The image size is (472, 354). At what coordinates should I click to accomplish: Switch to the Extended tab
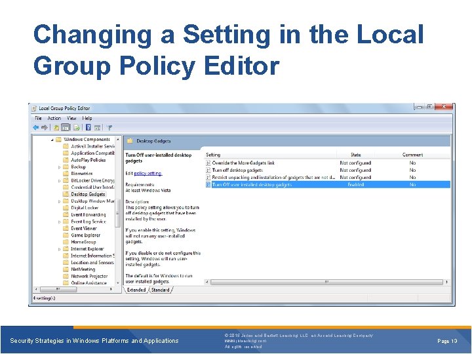coord(136,290)
